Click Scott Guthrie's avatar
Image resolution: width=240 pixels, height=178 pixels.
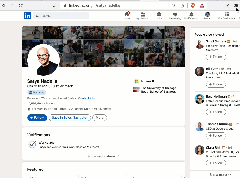pyautogui.click(x=200, y=44)
